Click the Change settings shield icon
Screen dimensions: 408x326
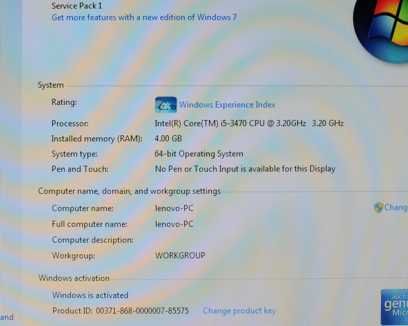(378, 208)
